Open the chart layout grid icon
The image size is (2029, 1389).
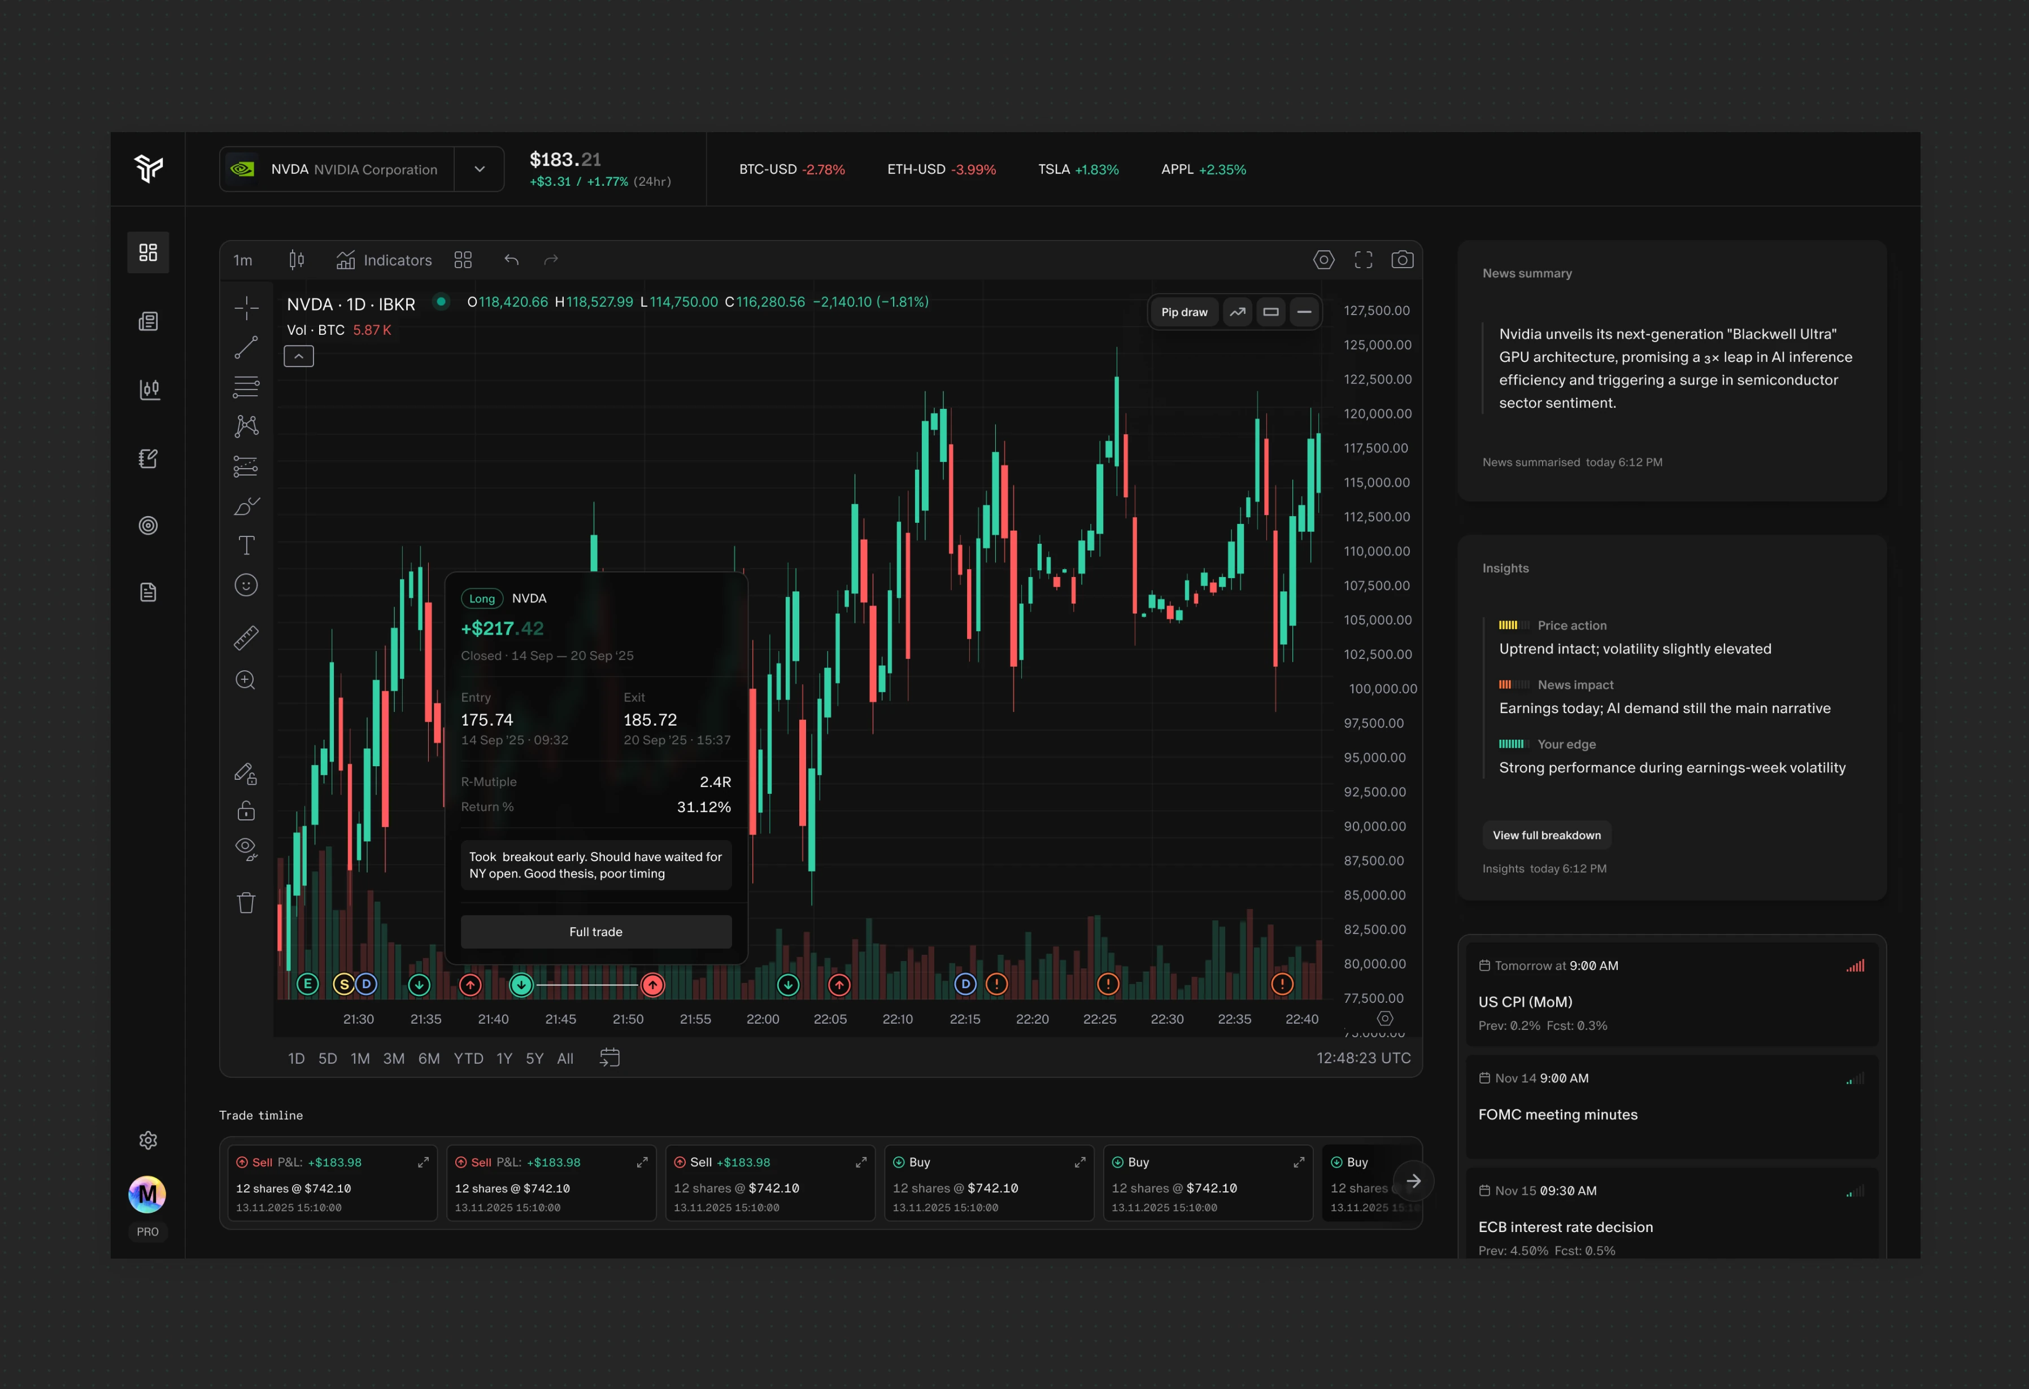[463, 260]
